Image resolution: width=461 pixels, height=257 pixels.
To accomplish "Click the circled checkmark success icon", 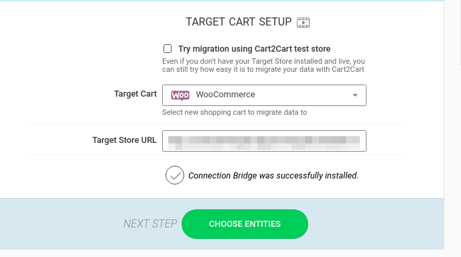I will click(175, 175).
